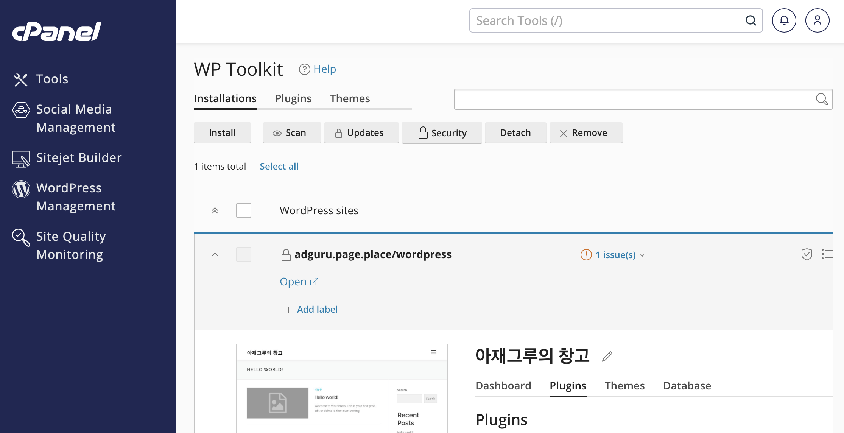Image resolution: width=844 pixels, height=433 pixels.
Task: Click the security shield icon for adguru site
Action: click(x=807, y=254)
